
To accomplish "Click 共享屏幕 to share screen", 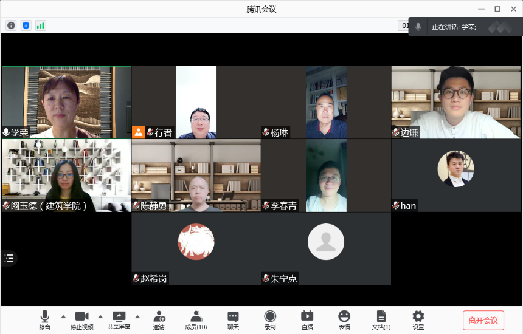I will [x=119, y=320].
